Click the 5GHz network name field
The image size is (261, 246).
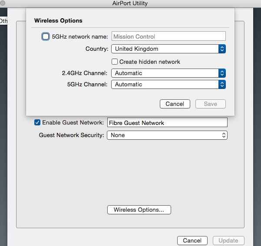coord(168,36)
